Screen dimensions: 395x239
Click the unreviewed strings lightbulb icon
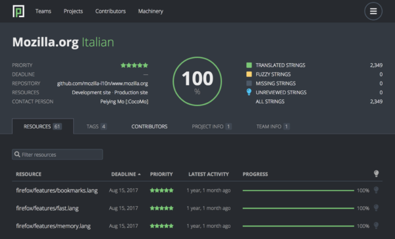point(249,92)
